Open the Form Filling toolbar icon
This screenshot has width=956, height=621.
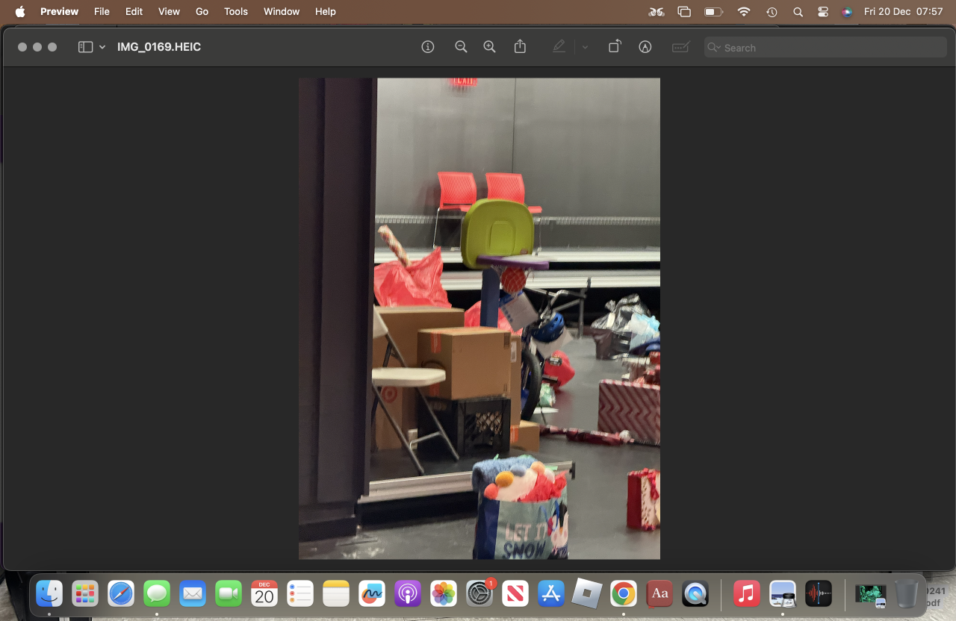tap(680, 47)
